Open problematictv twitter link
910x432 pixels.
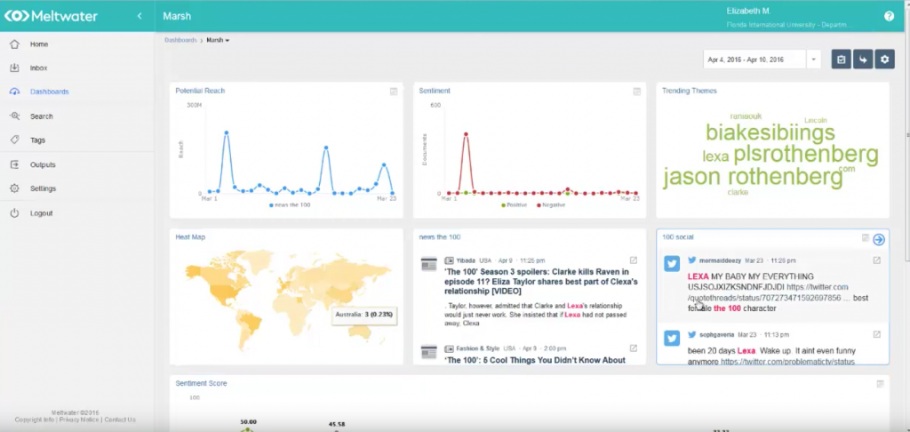pyautogui.click(x=788, y=361)
